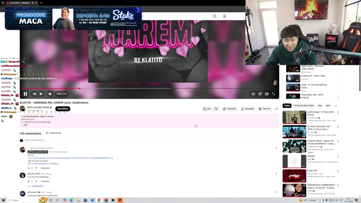Start voice search with the microphone
Screen dimensions: 361x203
click(x=224, y=16)
